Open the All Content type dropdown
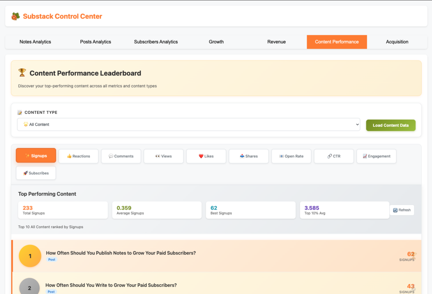This screenshot has height=294, width=432. click(x=188, y=125)
